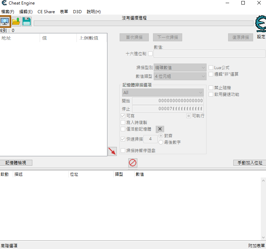Check the 寫入時複製 checkbox
This screenshot has height=249, width=266.
(123, 123)
